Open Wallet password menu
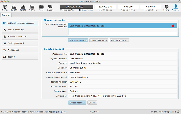Image resolution: width=181 pixels, height=114 pixels. (x=20, y=43)
